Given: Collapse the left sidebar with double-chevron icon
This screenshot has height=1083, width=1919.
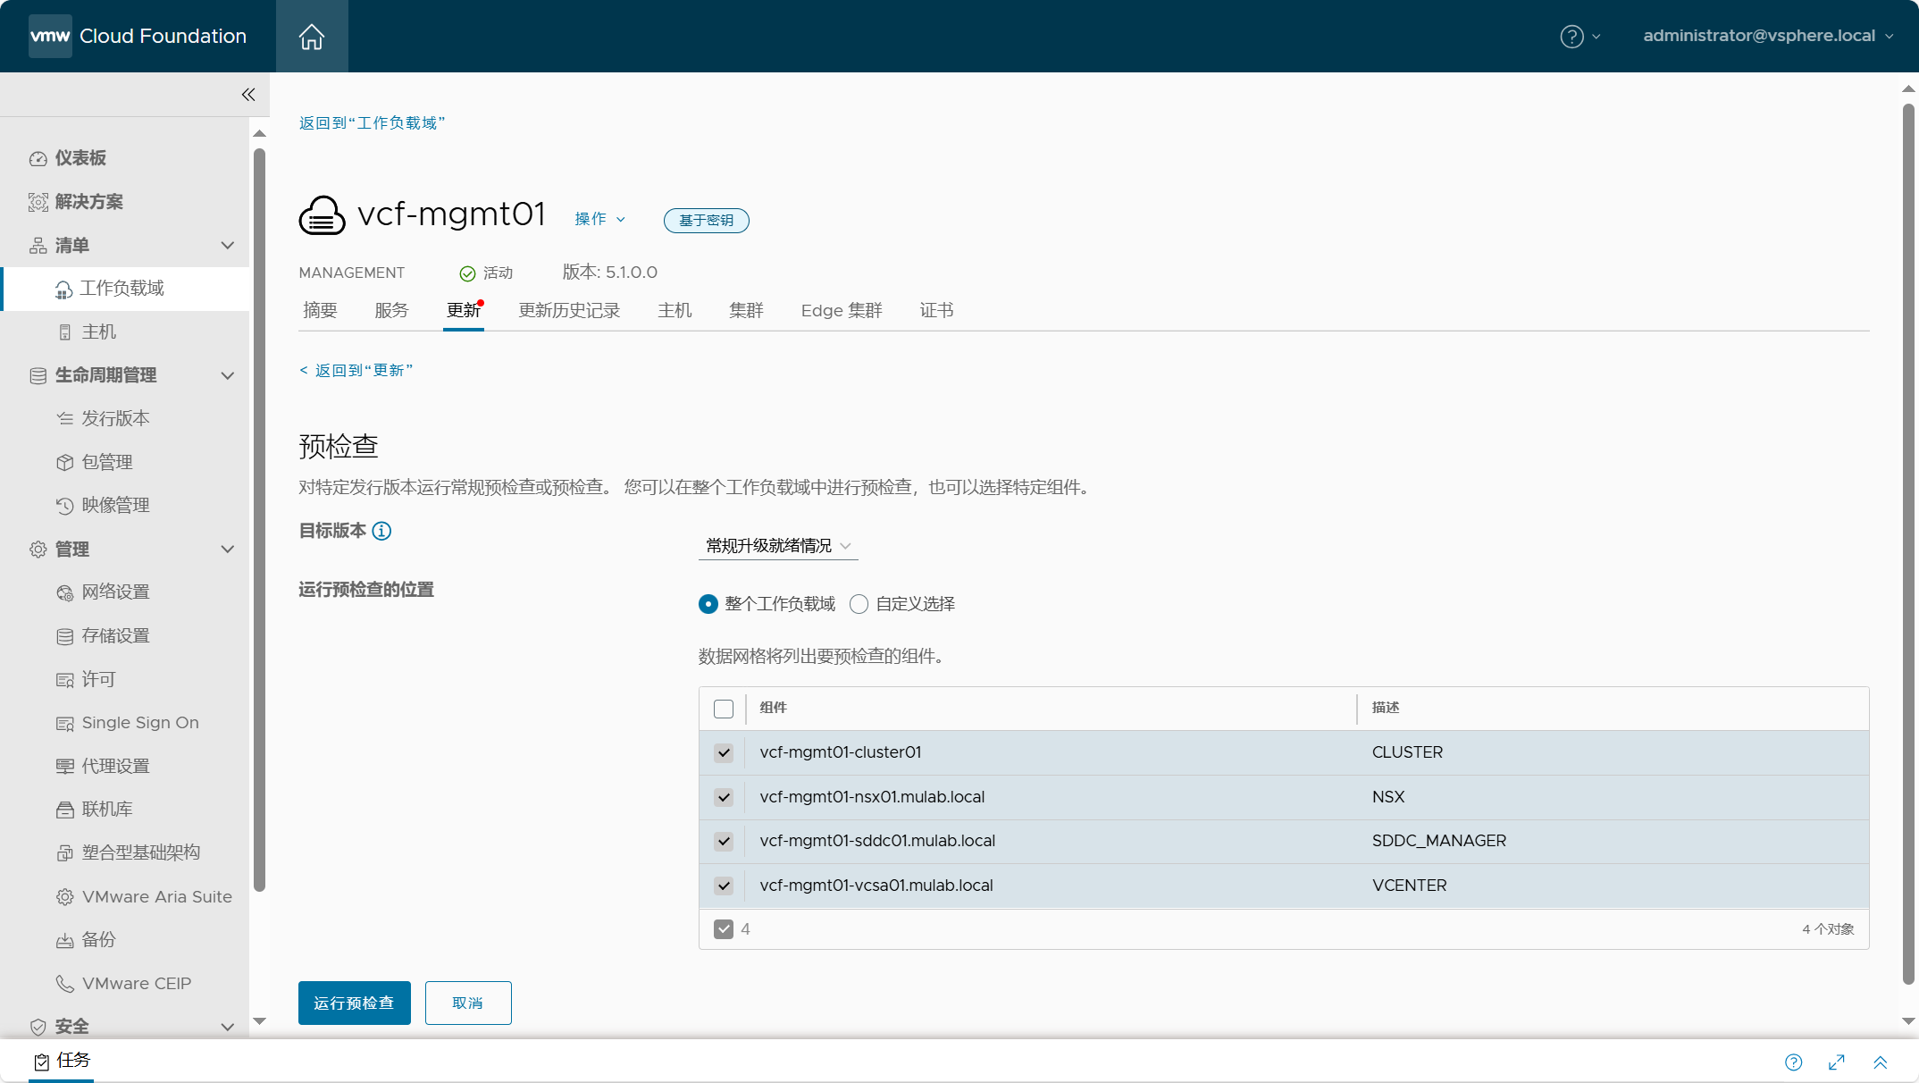Looking at the screenshot, I should point(248,95).
